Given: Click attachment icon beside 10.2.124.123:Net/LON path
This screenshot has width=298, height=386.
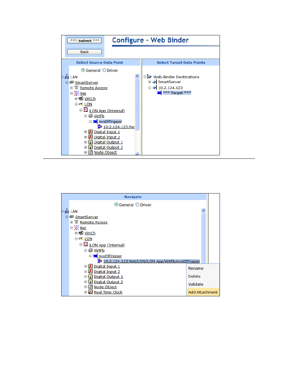Looking at the screenshot, I should coord(100,261).
